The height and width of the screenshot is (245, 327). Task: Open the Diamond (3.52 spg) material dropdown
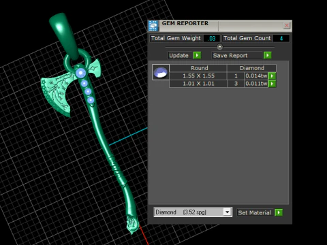[193, 212]
